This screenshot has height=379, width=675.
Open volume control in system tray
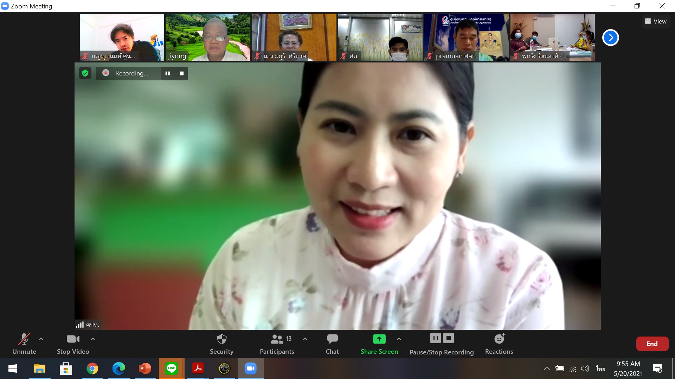pyautogui.click(x=585, y=368)
